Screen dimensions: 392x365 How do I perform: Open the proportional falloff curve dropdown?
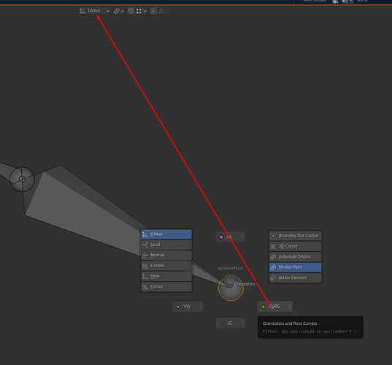coord(164,11)
